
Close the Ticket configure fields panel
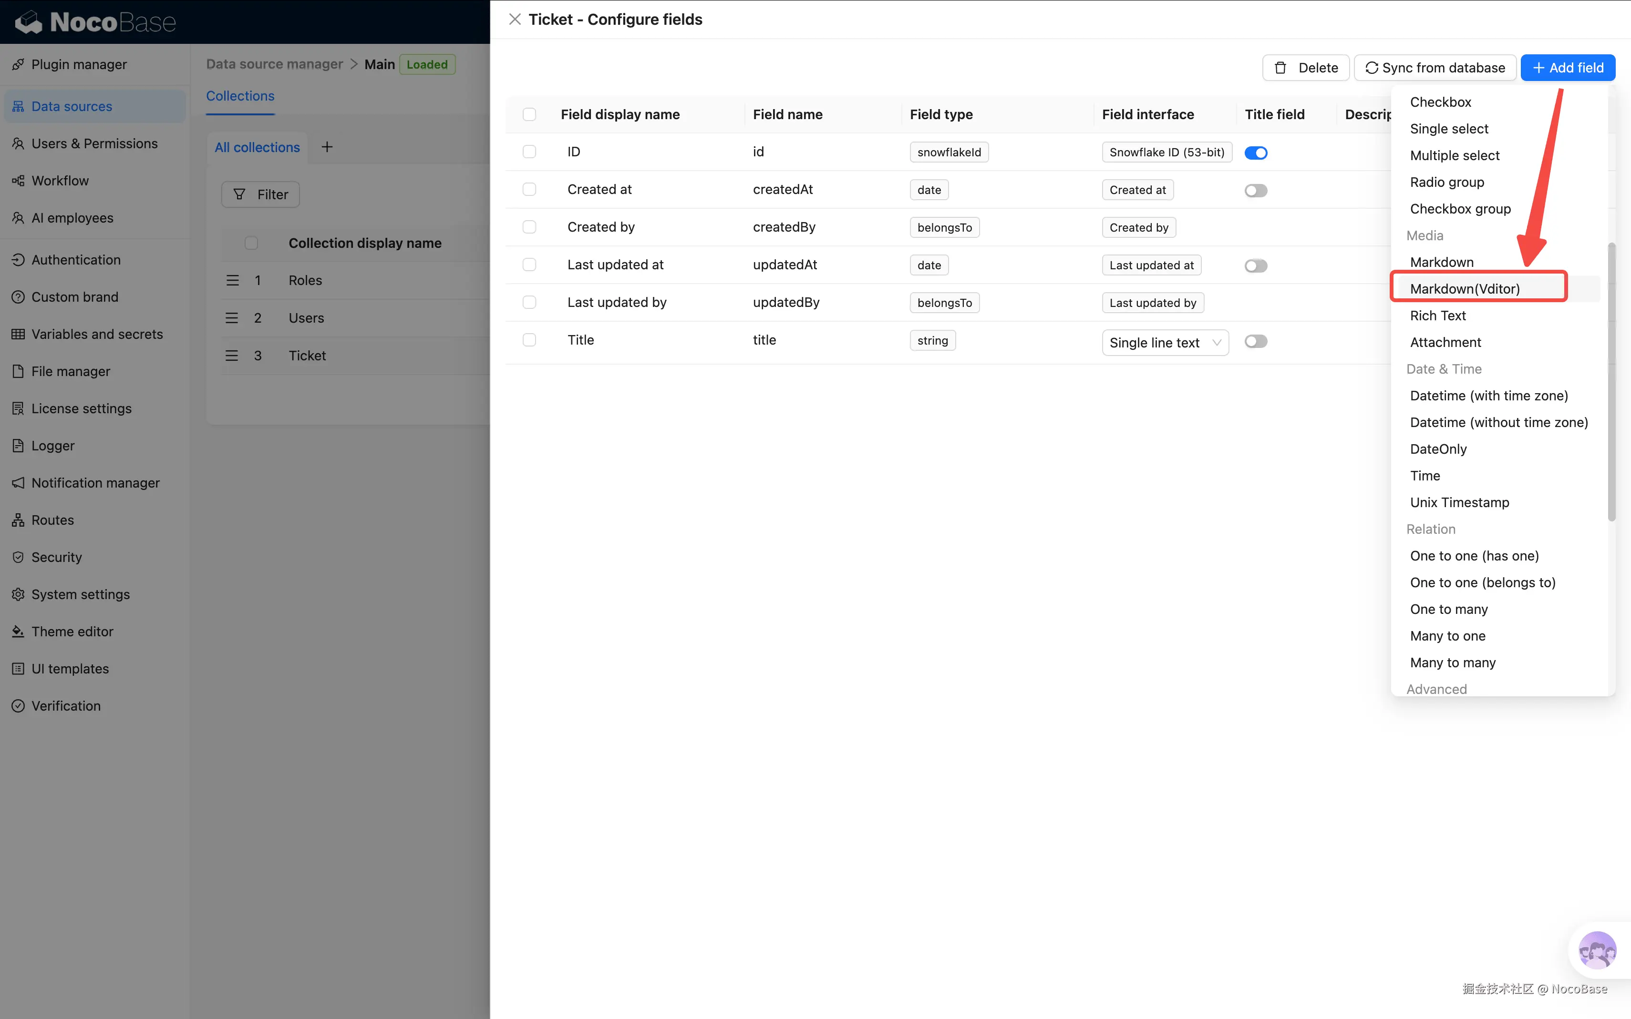pyautogui.click(x=515, y=19)
